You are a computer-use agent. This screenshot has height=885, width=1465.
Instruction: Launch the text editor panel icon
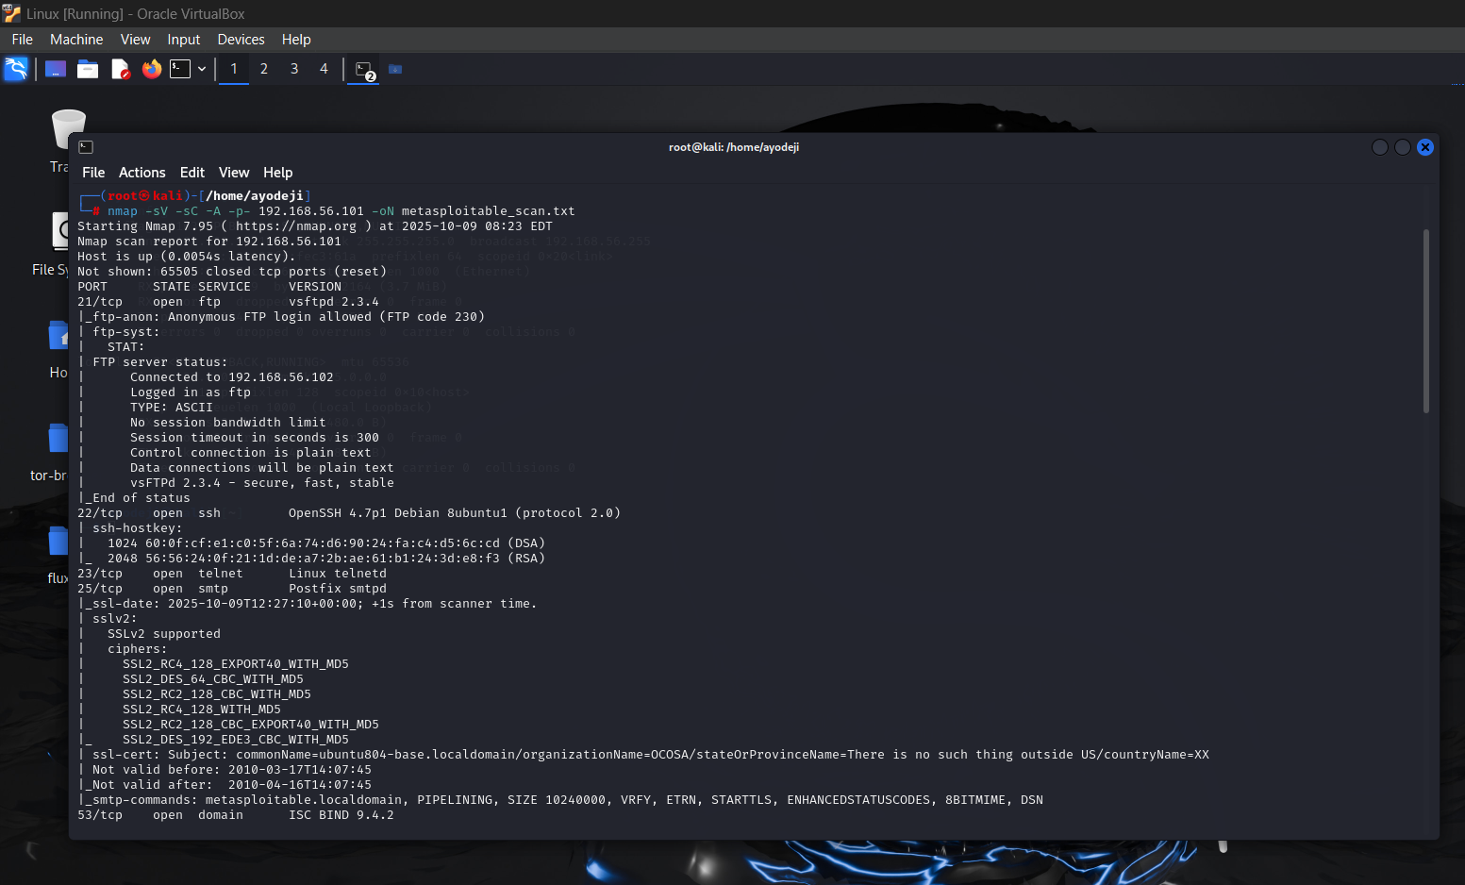click(120, 69)
